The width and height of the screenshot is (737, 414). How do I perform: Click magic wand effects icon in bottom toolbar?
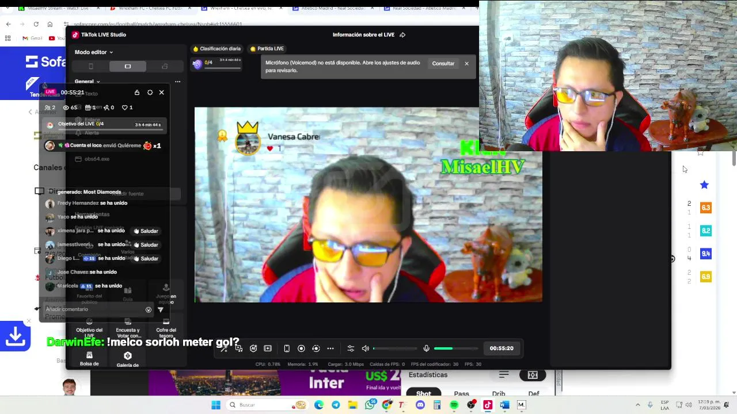[x=224, y=348]
